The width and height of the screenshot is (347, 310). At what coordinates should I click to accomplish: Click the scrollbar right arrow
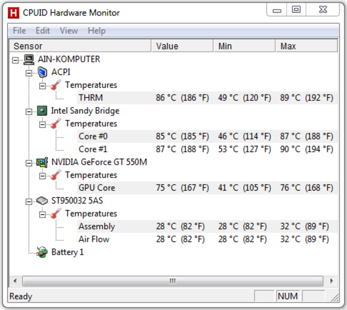coord(332,281)
